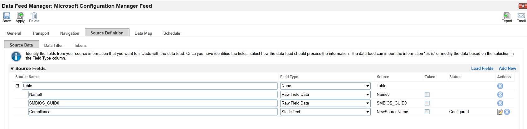Enable the Token checkbox for NewSourceName
Viewport: 527px width, 129px height.
point(427,112)
